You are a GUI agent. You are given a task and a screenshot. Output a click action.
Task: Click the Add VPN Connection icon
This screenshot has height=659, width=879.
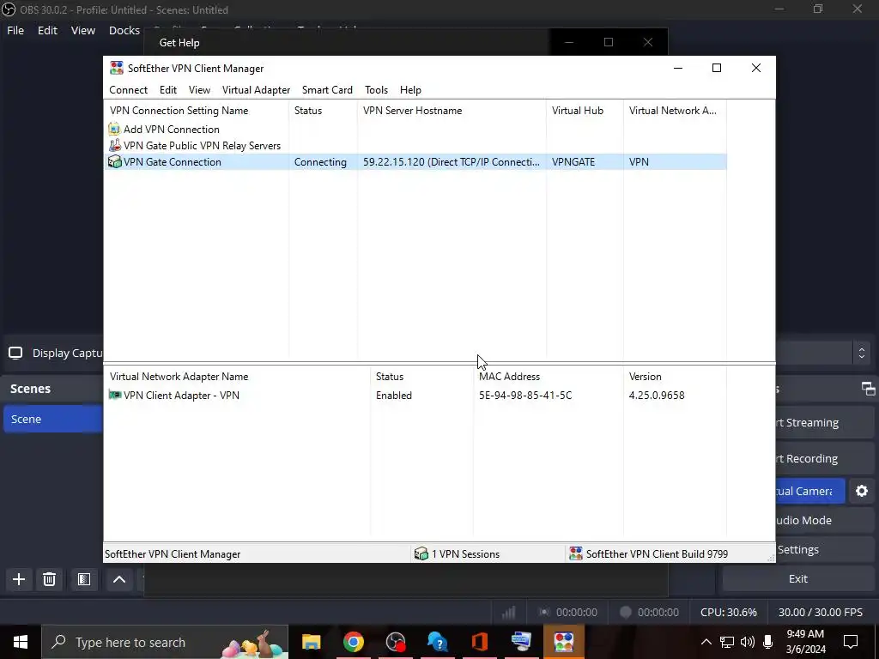[114, 129]
